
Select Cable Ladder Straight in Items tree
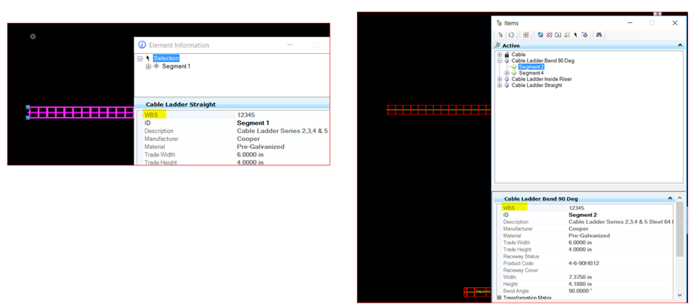tap(537, 86)
